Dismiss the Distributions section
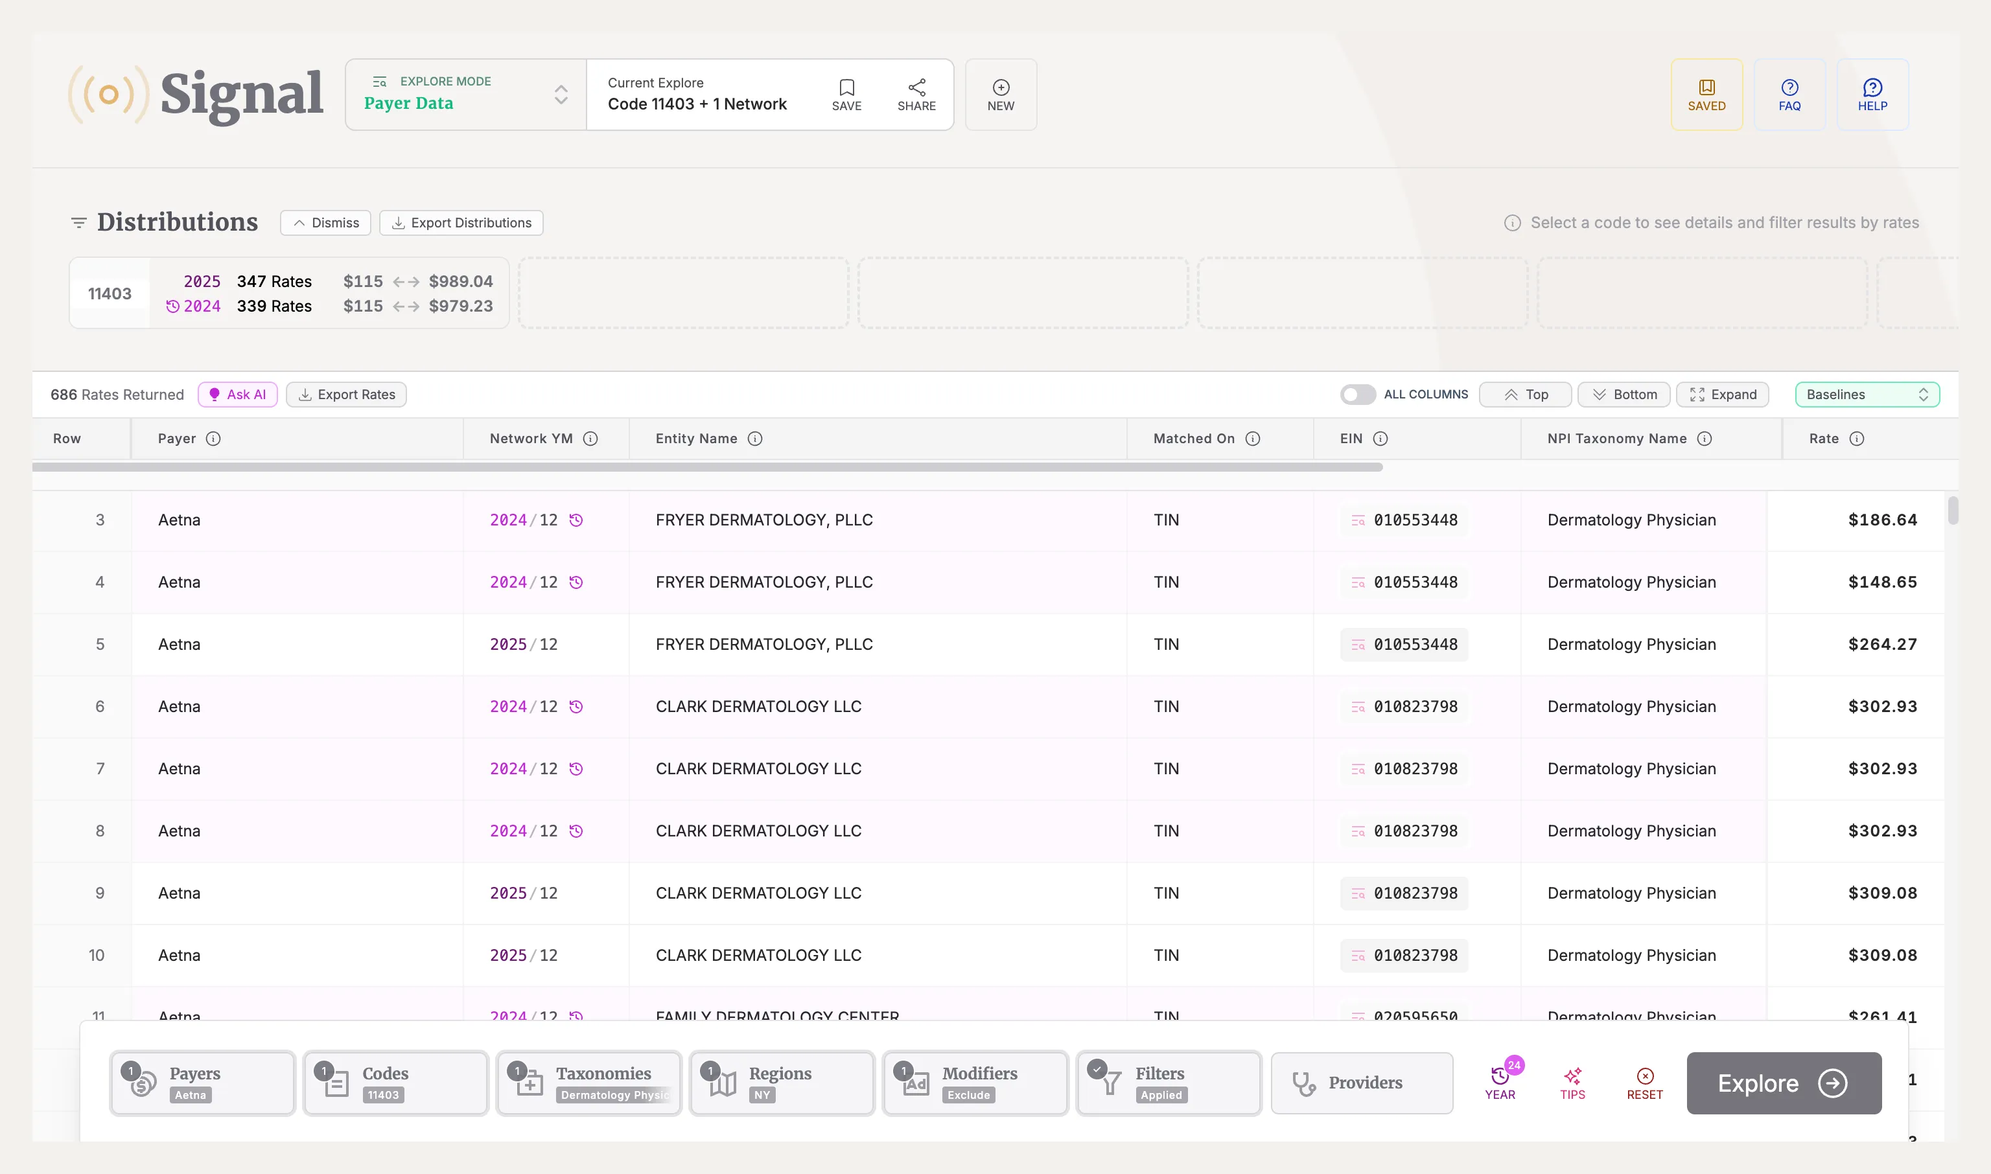 325,223
